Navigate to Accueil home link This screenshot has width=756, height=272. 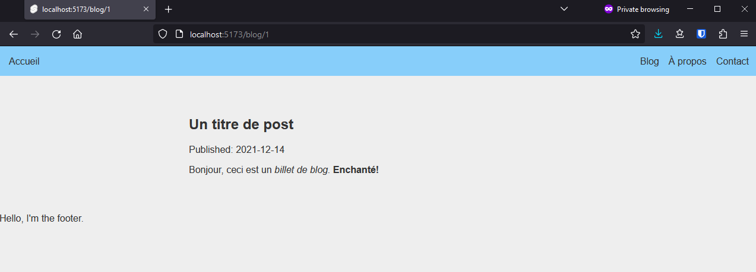pyautogui.click(x=24, y=61)
